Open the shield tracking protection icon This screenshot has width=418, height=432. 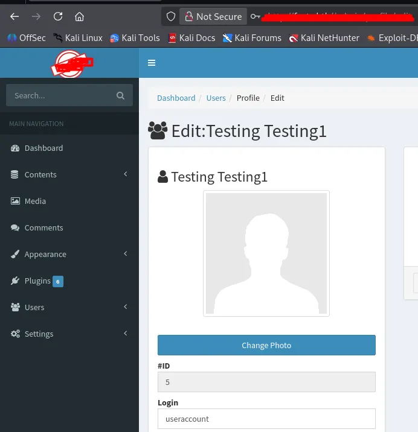171,16
